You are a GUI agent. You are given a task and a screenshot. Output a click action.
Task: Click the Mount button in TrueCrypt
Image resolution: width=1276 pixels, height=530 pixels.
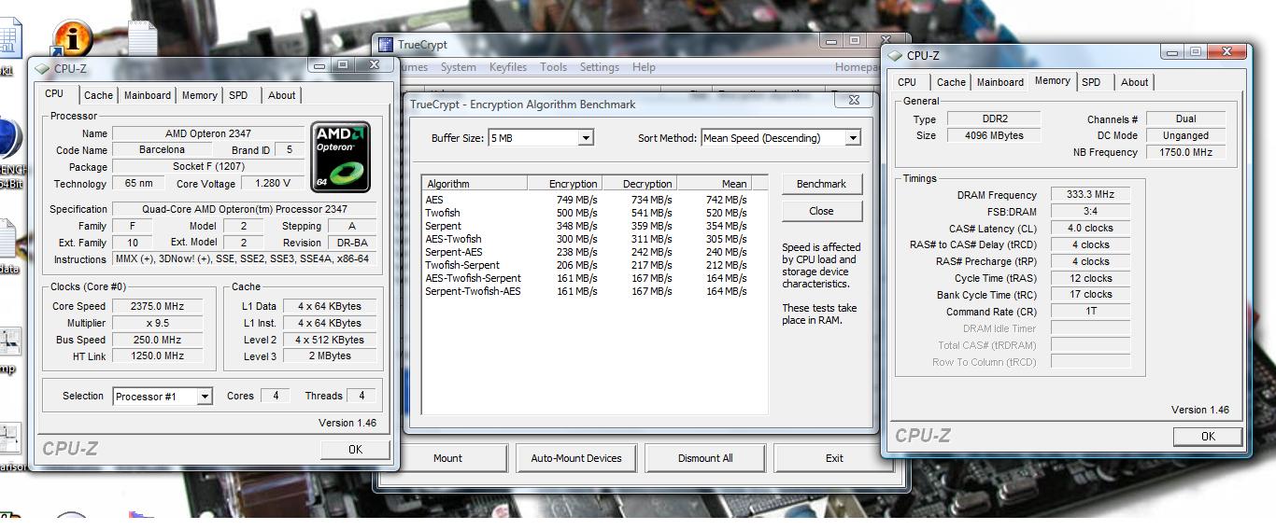[447, 458]
